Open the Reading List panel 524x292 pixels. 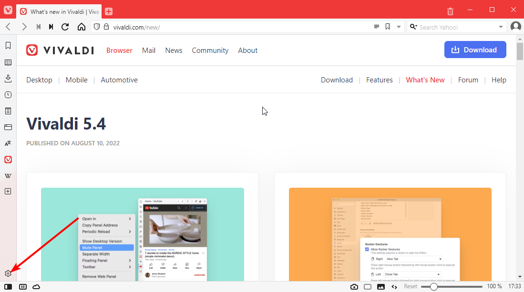pyautogui.click(x=8, y=62)
